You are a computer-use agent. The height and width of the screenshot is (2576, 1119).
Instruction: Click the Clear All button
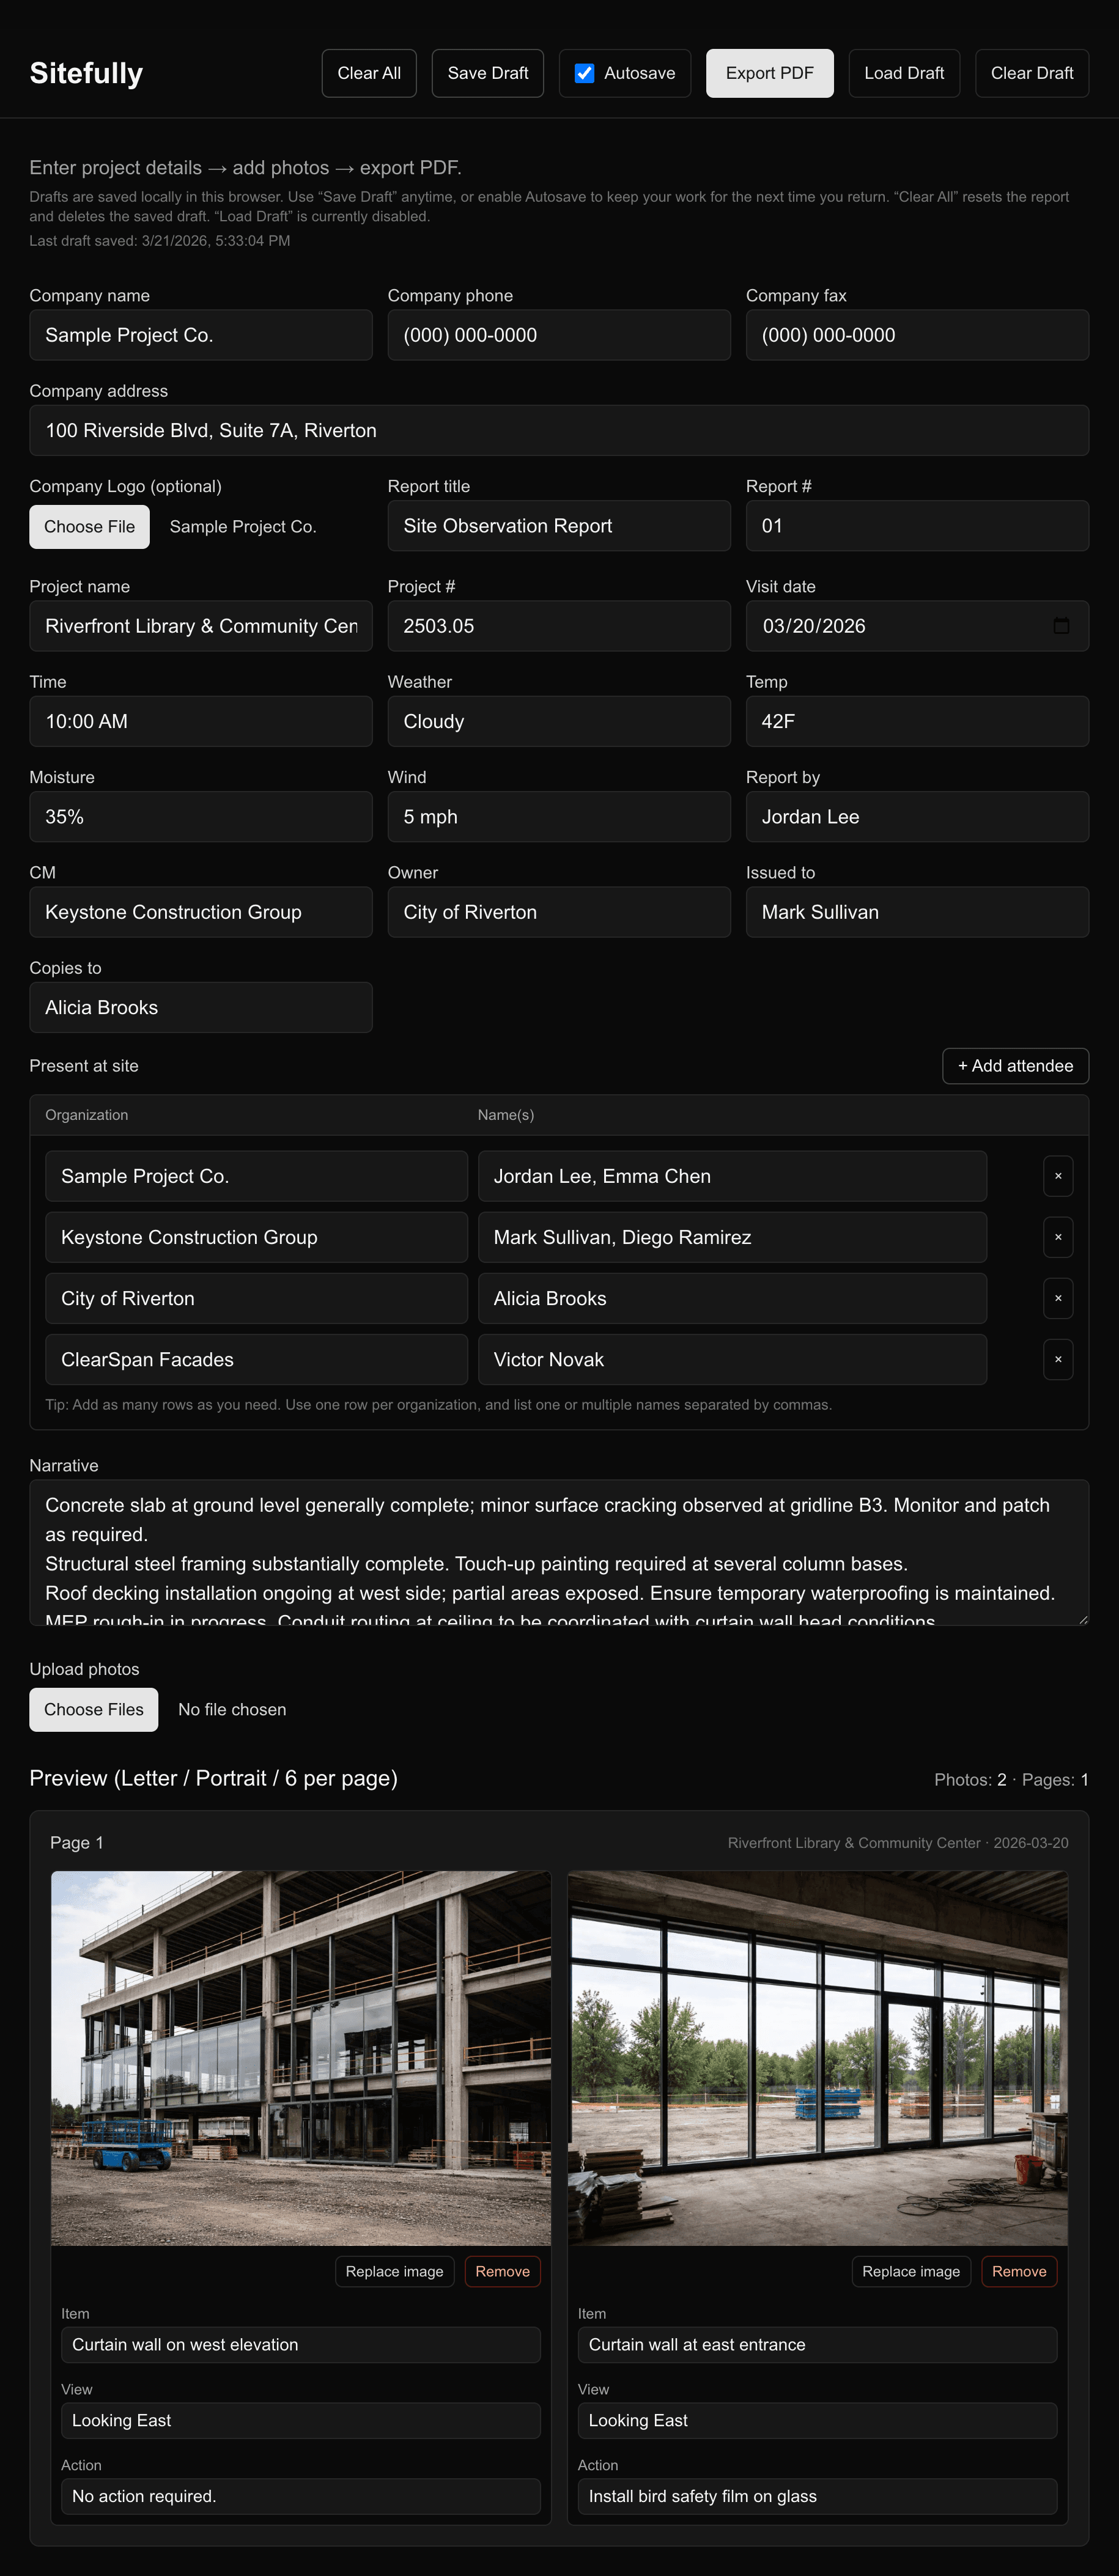click(369, 73)
